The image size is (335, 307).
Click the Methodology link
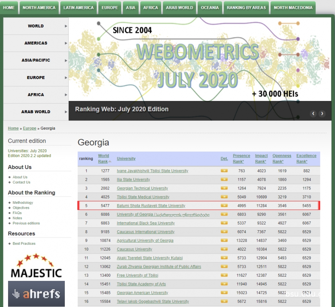[23, 203]
